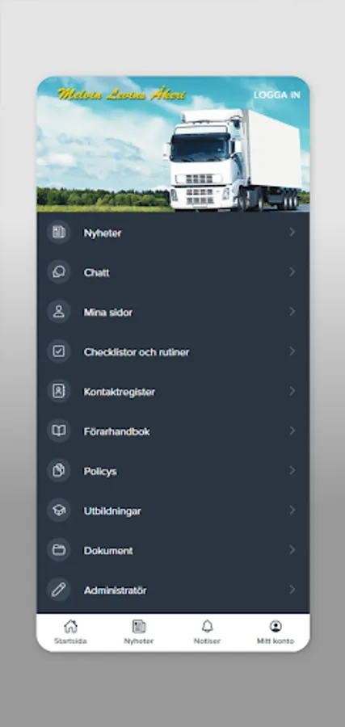Viewport: 345px width, 727px height.
Task: Click the Checklistor och rutiner checkbox icon
Action: coord(59,351)
